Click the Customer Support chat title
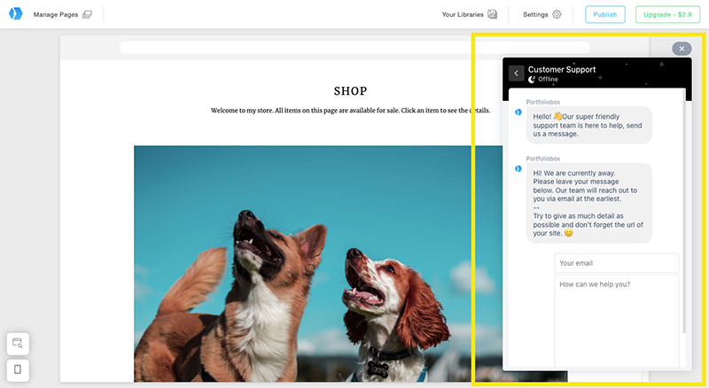Image resolution: width=709 pixels, height=388 pixels. [x=562, y=69]
